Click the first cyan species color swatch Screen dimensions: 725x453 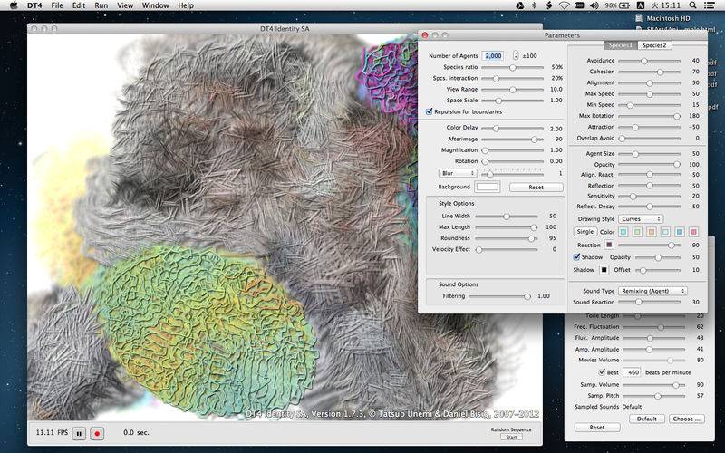[x=623, y=232]
